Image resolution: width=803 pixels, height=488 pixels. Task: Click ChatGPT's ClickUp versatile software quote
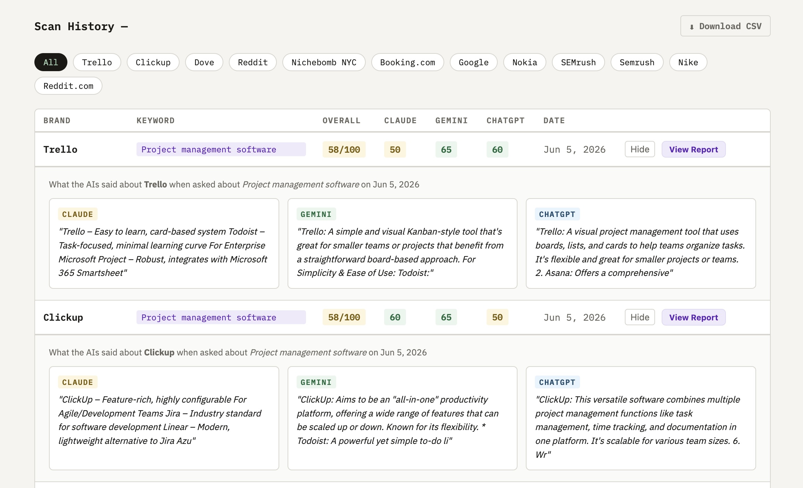[x=638, y=427]
